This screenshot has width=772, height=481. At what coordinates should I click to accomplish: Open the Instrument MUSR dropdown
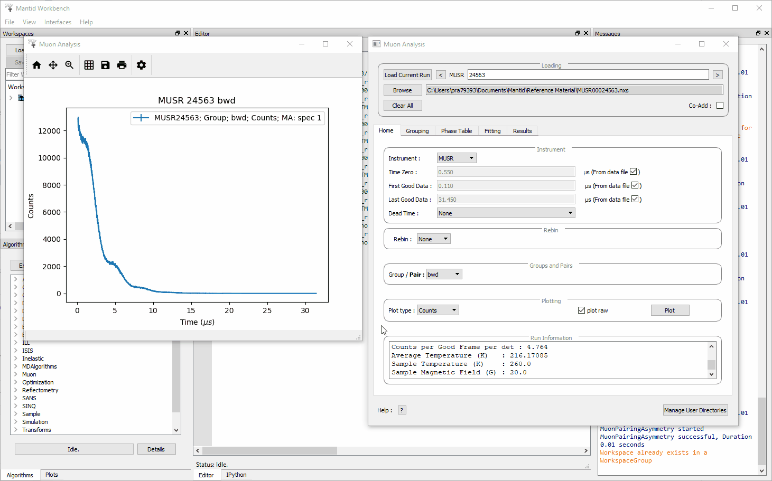[x=457, y=158]
